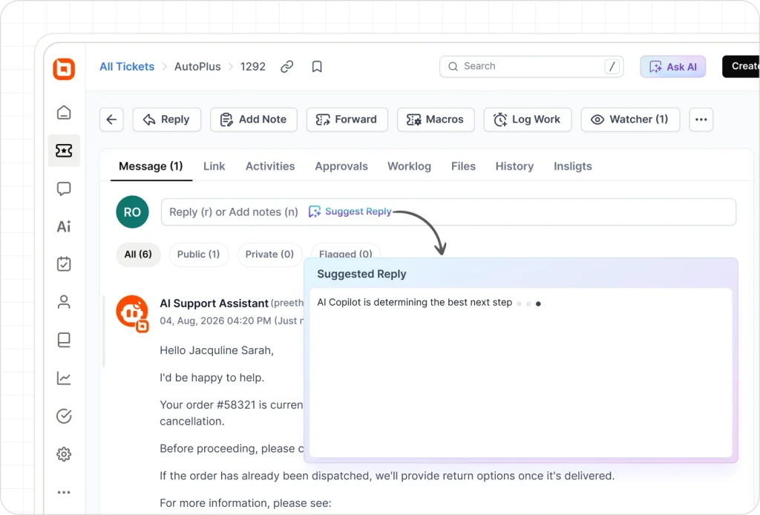760x515 pixels.
Task: Click the AI Support Assistant name
Action: [214, 304]
